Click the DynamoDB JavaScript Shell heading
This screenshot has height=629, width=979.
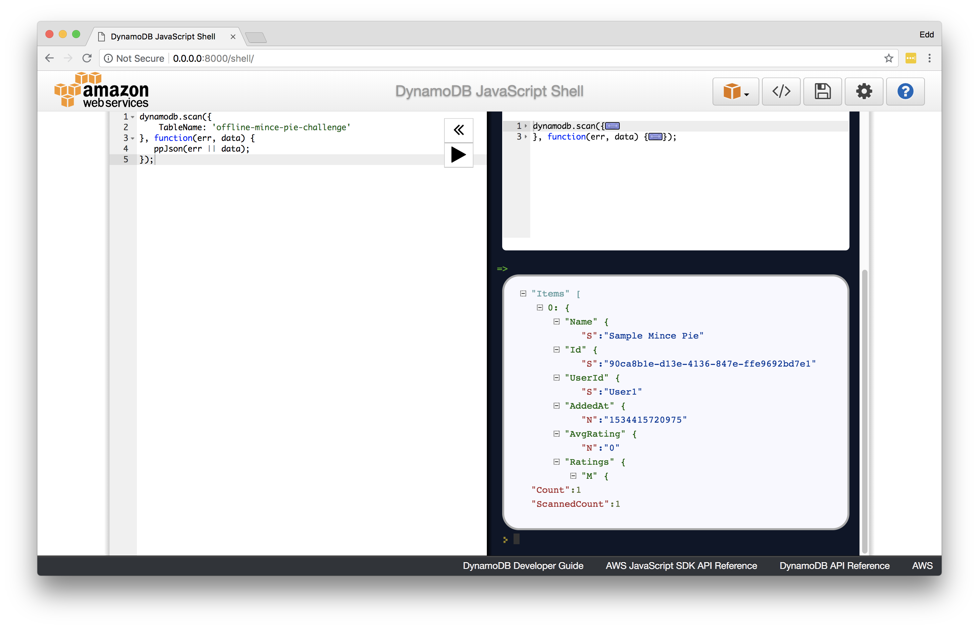(489, 91)
